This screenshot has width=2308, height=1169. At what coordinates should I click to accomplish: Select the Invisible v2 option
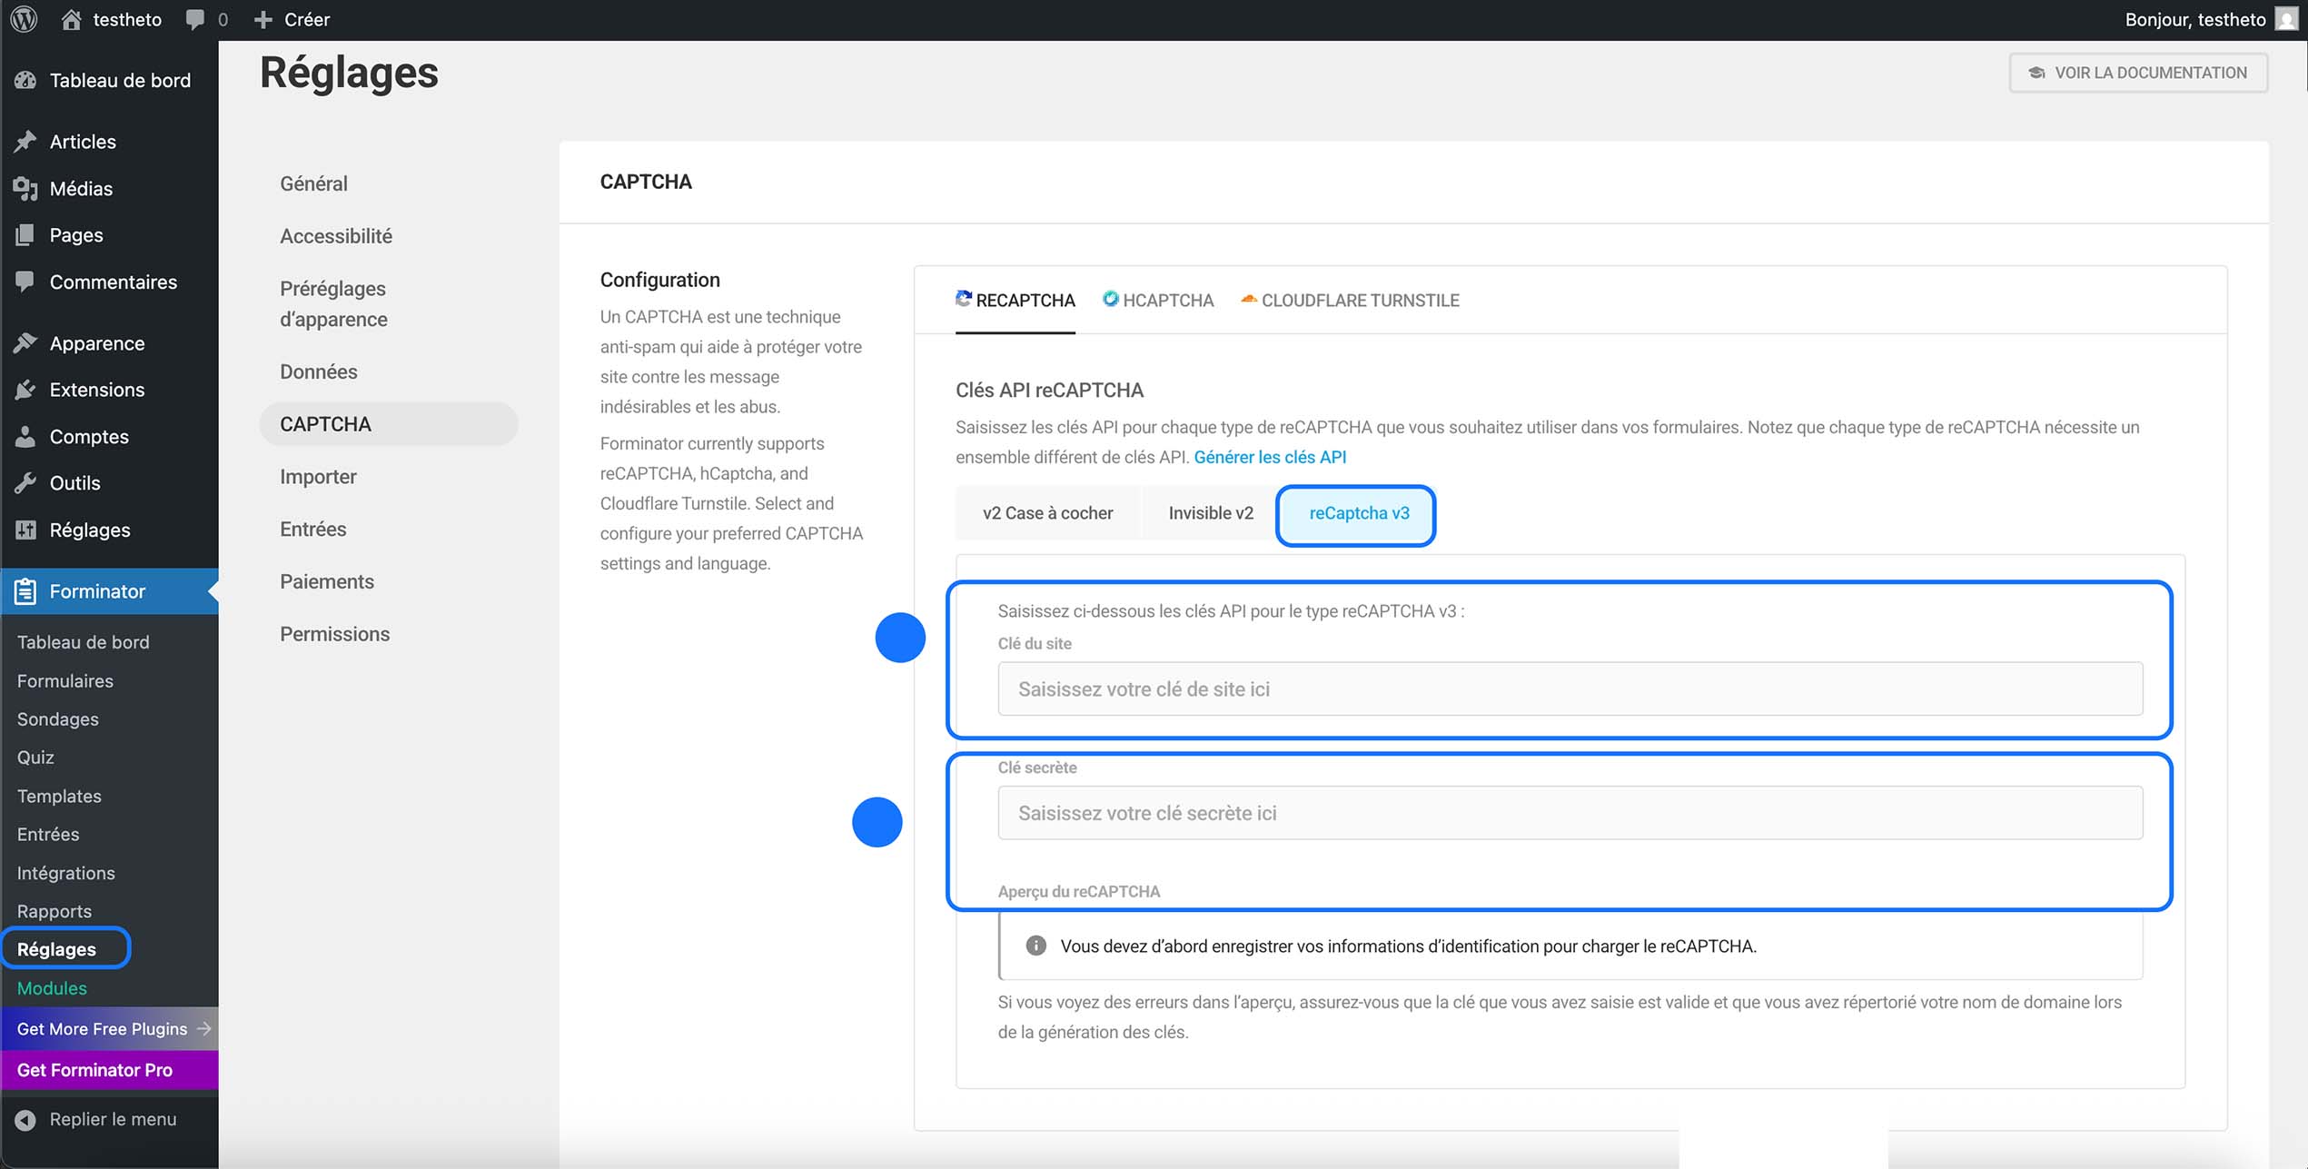tap(1210, 513)
